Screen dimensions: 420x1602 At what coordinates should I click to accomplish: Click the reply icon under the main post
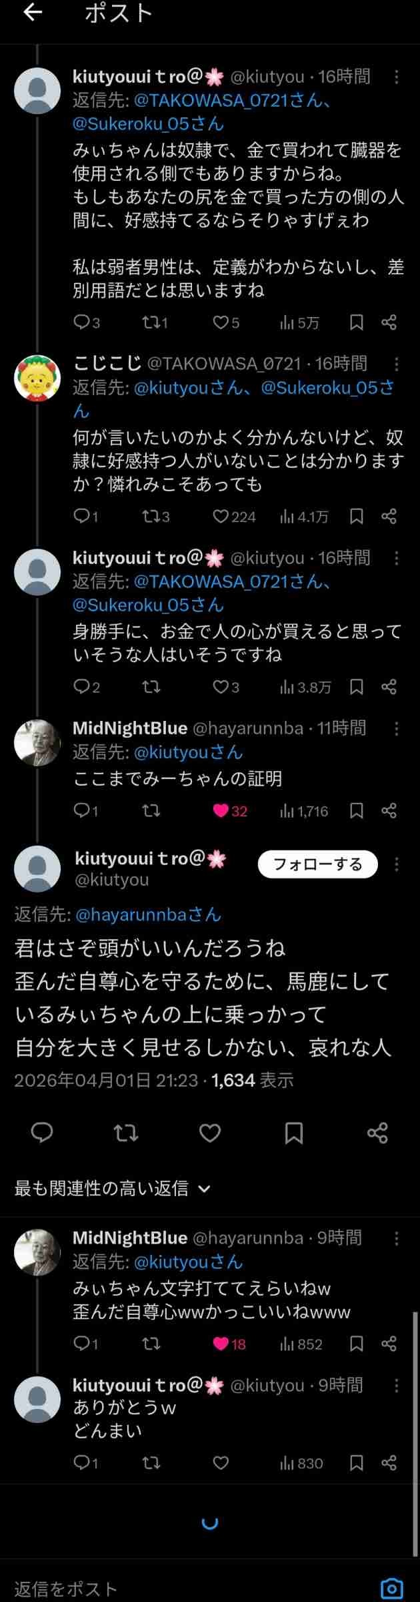pos(42,1133)
